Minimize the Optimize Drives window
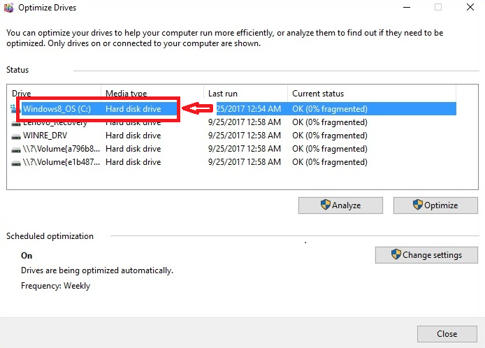Screen dimensions: 485x348 pos(407,7)
